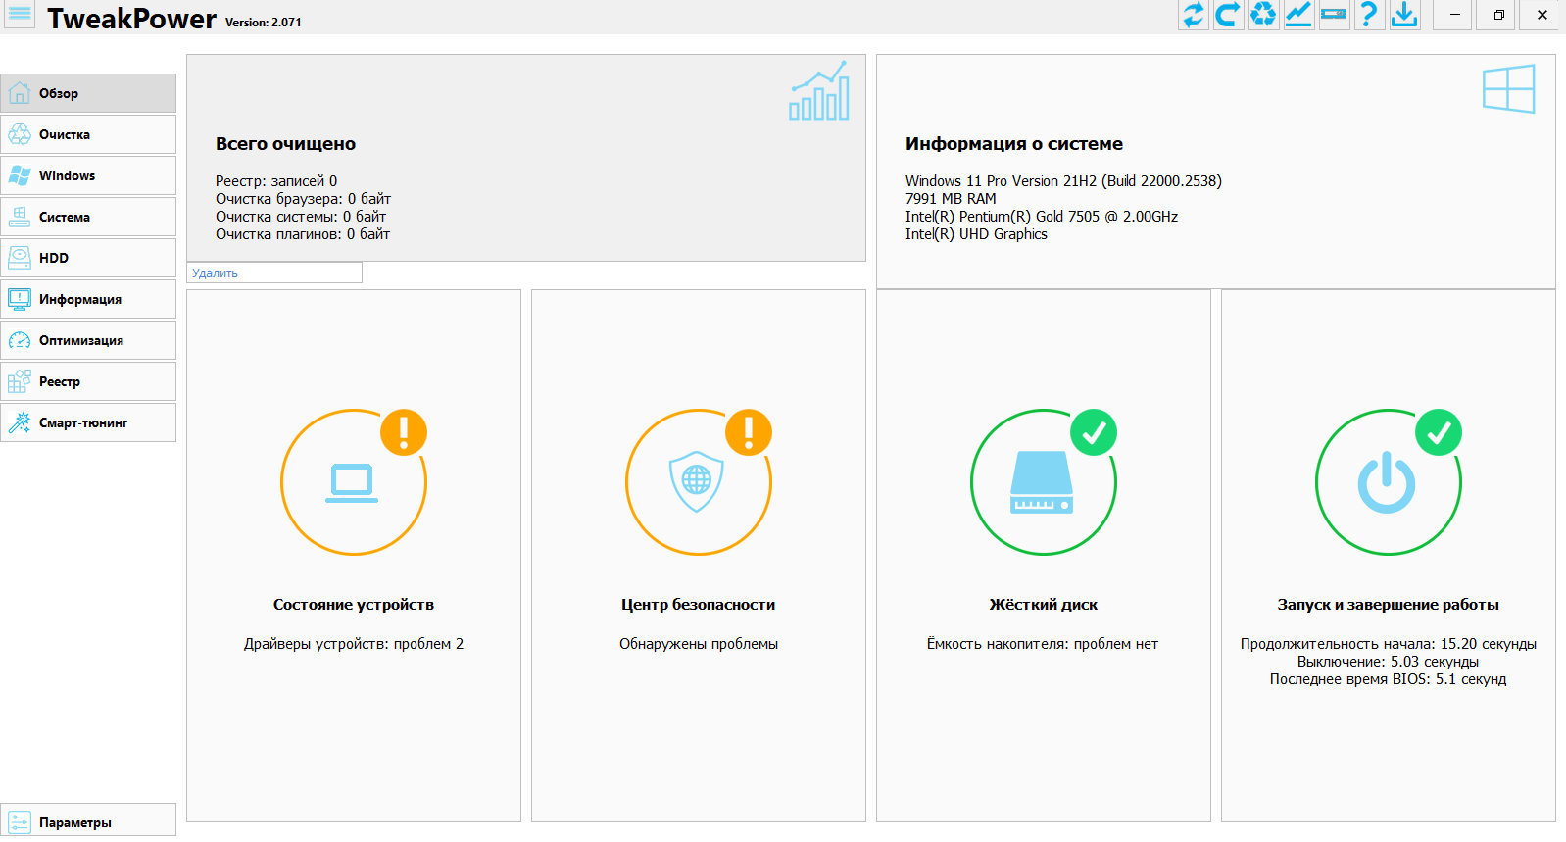Click the bar chart statistics icon
This screenshot has height=842, width=1566.
819,90
